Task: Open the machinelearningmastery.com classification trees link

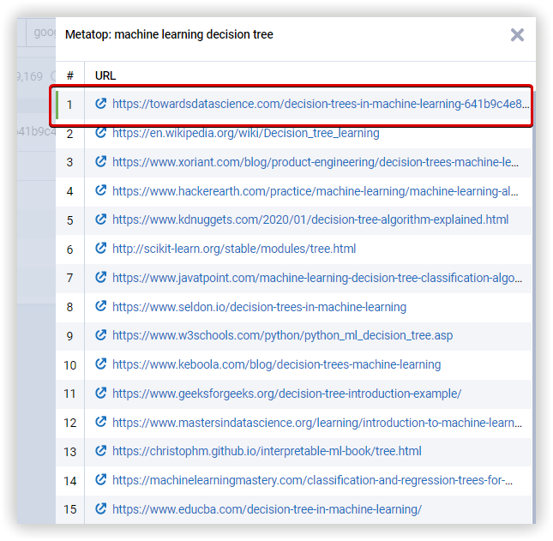Action: (x=312, y=480)
